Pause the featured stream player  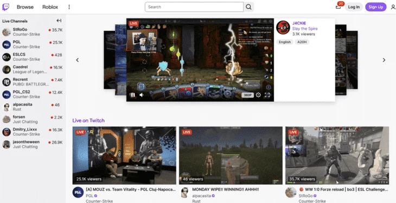pos(132,95)
